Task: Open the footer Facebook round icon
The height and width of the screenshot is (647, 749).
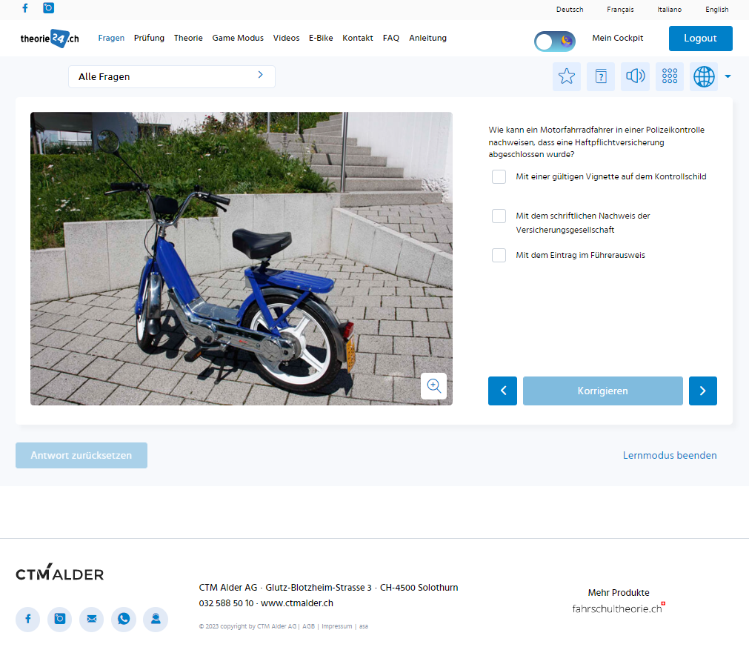Action: (27, 620)
